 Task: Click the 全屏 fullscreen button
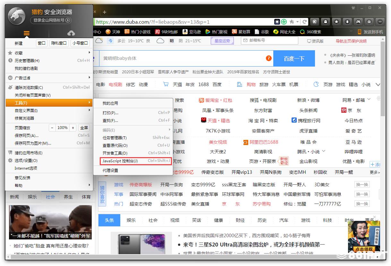click(84, 128)
